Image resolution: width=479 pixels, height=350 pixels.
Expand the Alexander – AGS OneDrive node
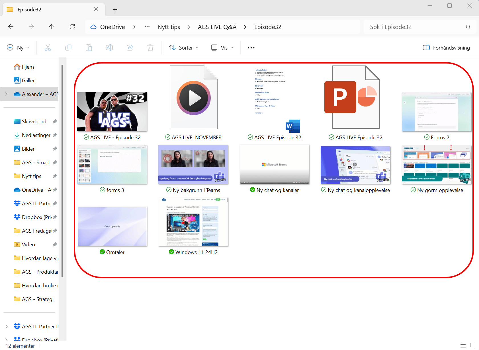(7, 94)
